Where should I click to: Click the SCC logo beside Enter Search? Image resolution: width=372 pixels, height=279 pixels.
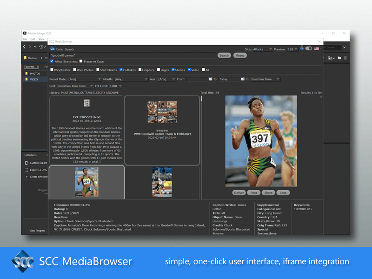coord(53,49)
